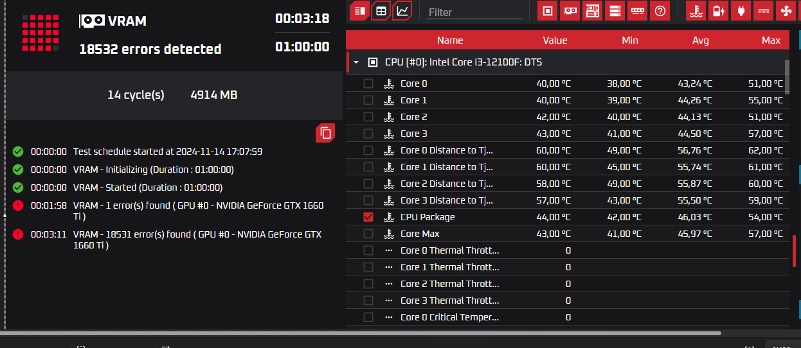The image size is (801, 348).
Task: Click the VRAM graphics card icon in header
Action: click(91, 21)
